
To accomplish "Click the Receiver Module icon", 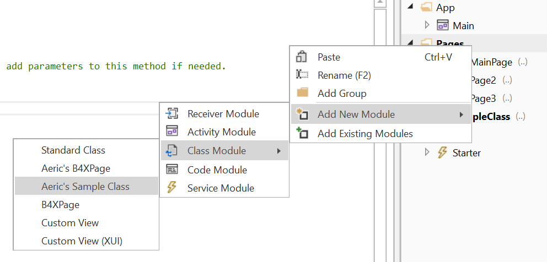I will [172, 114].
